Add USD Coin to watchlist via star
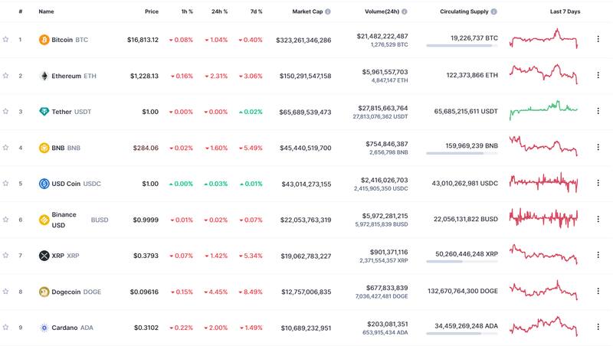Viewport: 613px width, 346px height. [6, 184]
